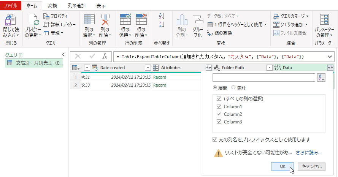Switch to the 変換 ribbon tab
Viewport: 338px width, 177px height.
coord(53,6)
